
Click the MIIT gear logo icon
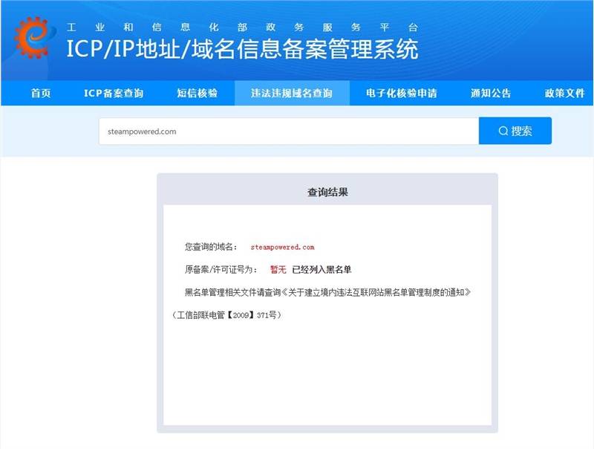[x=33, y=38]
